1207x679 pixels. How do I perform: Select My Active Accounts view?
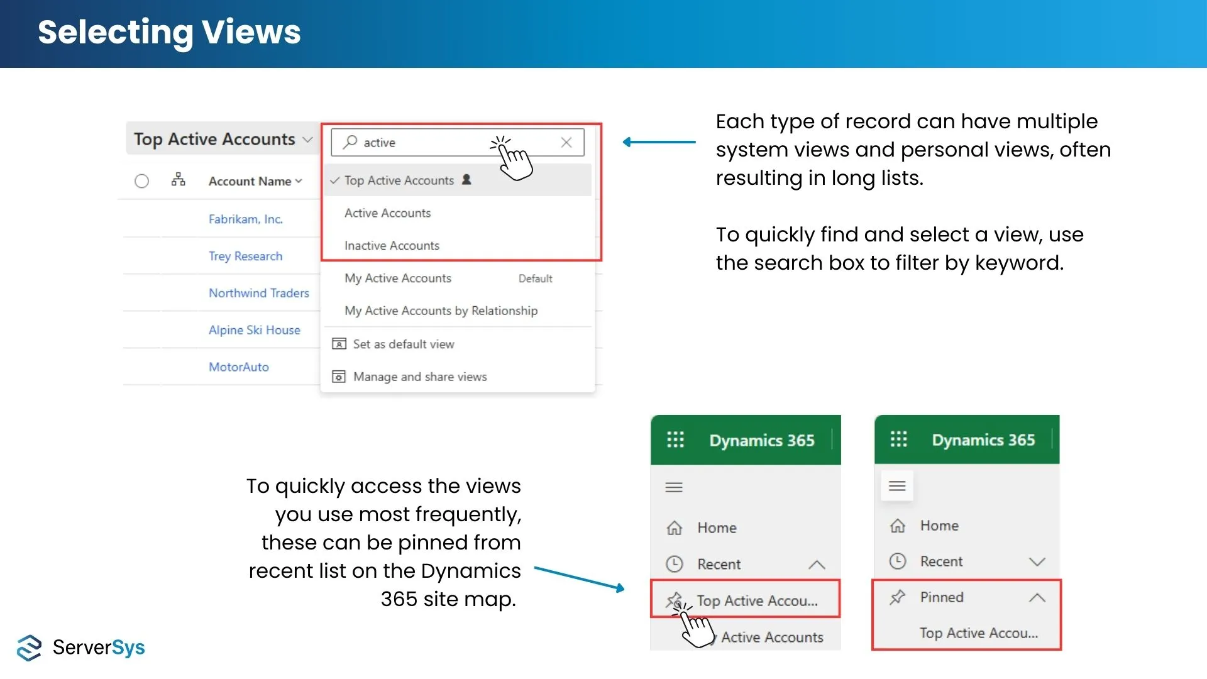pyautogui.click(x=397, y=278)
